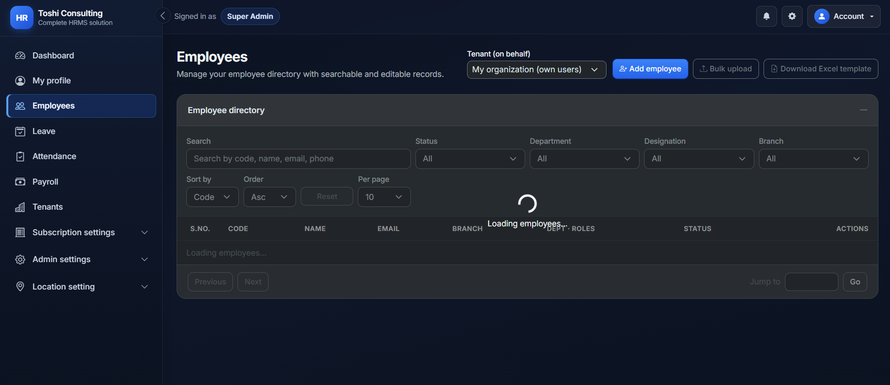The height and width of the screenshot is (385, 890).
Task: Click the Account avatar icon
Action: point(822,16)
